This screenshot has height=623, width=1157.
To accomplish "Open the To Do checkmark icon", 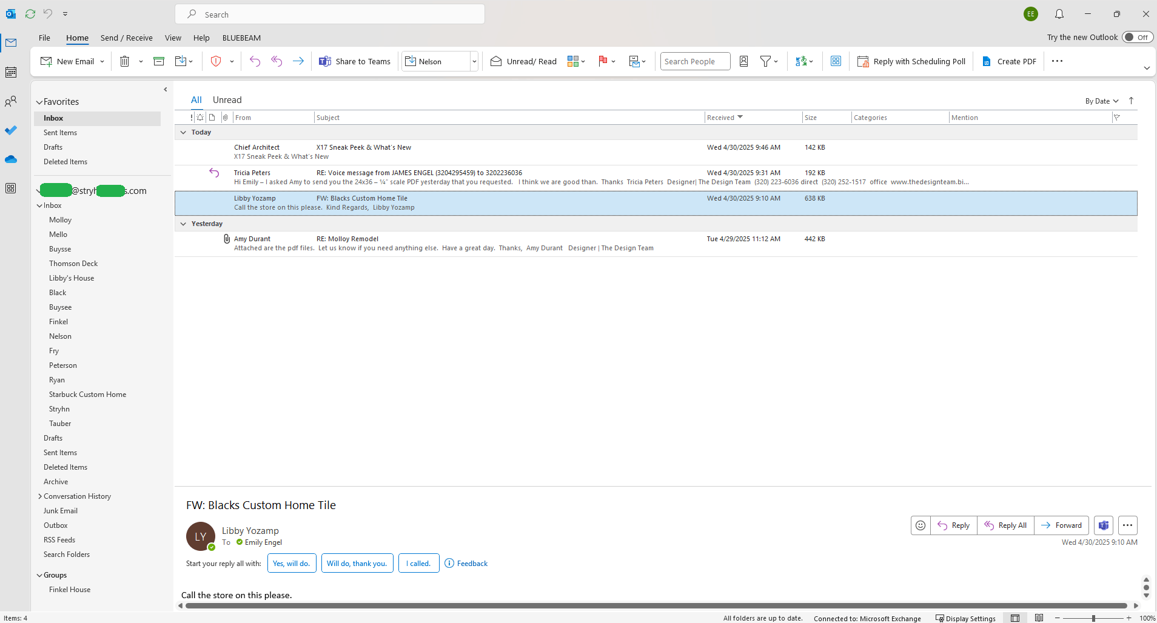I will (x=11, y=130).
